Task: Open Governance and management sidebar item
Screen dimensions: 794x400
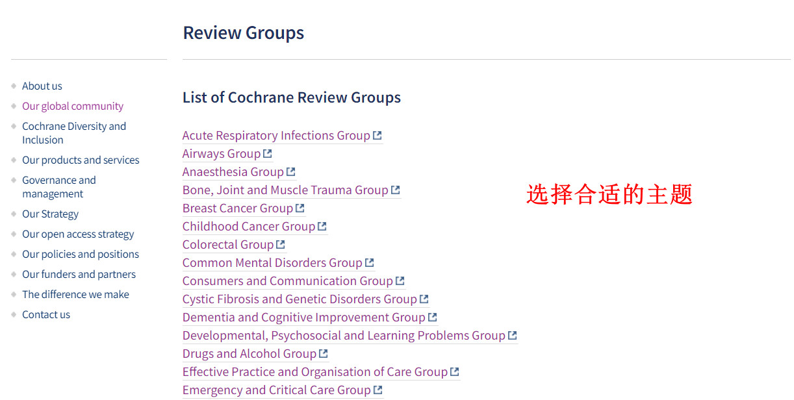Action: (x=59, y=187)
